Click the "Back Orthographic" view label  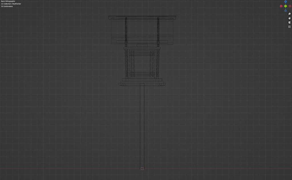(x=8, y=1)
